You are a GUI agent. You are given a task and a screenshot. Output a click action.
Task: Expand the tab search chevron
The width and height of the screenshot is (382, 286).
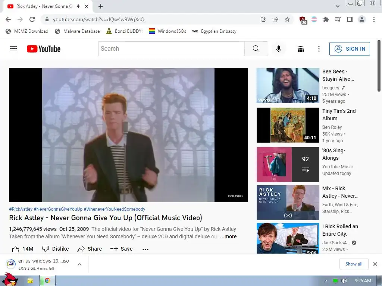coord(337,6)
